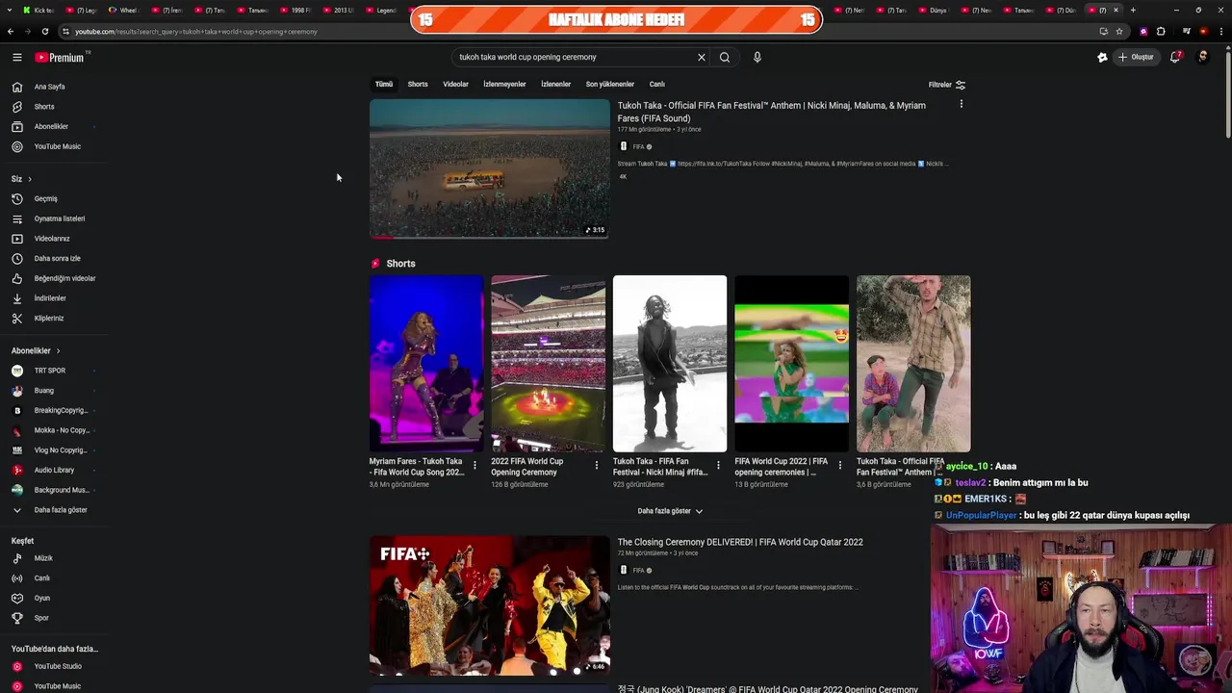Select the İzlenmeyenler filter chip
This screenshot has width=1232, height=693.
(504, 84)
